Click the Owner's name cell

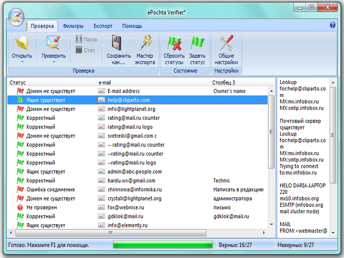tap(230, 91)
